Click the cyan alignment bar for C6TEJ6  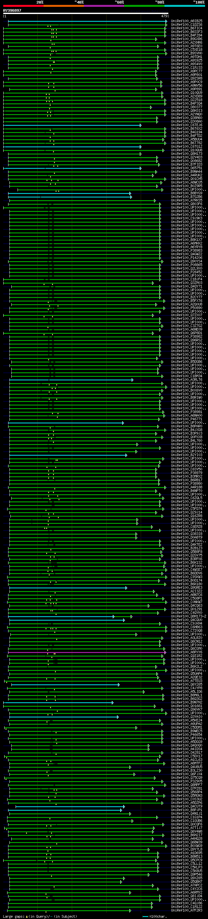click(72, 125)
